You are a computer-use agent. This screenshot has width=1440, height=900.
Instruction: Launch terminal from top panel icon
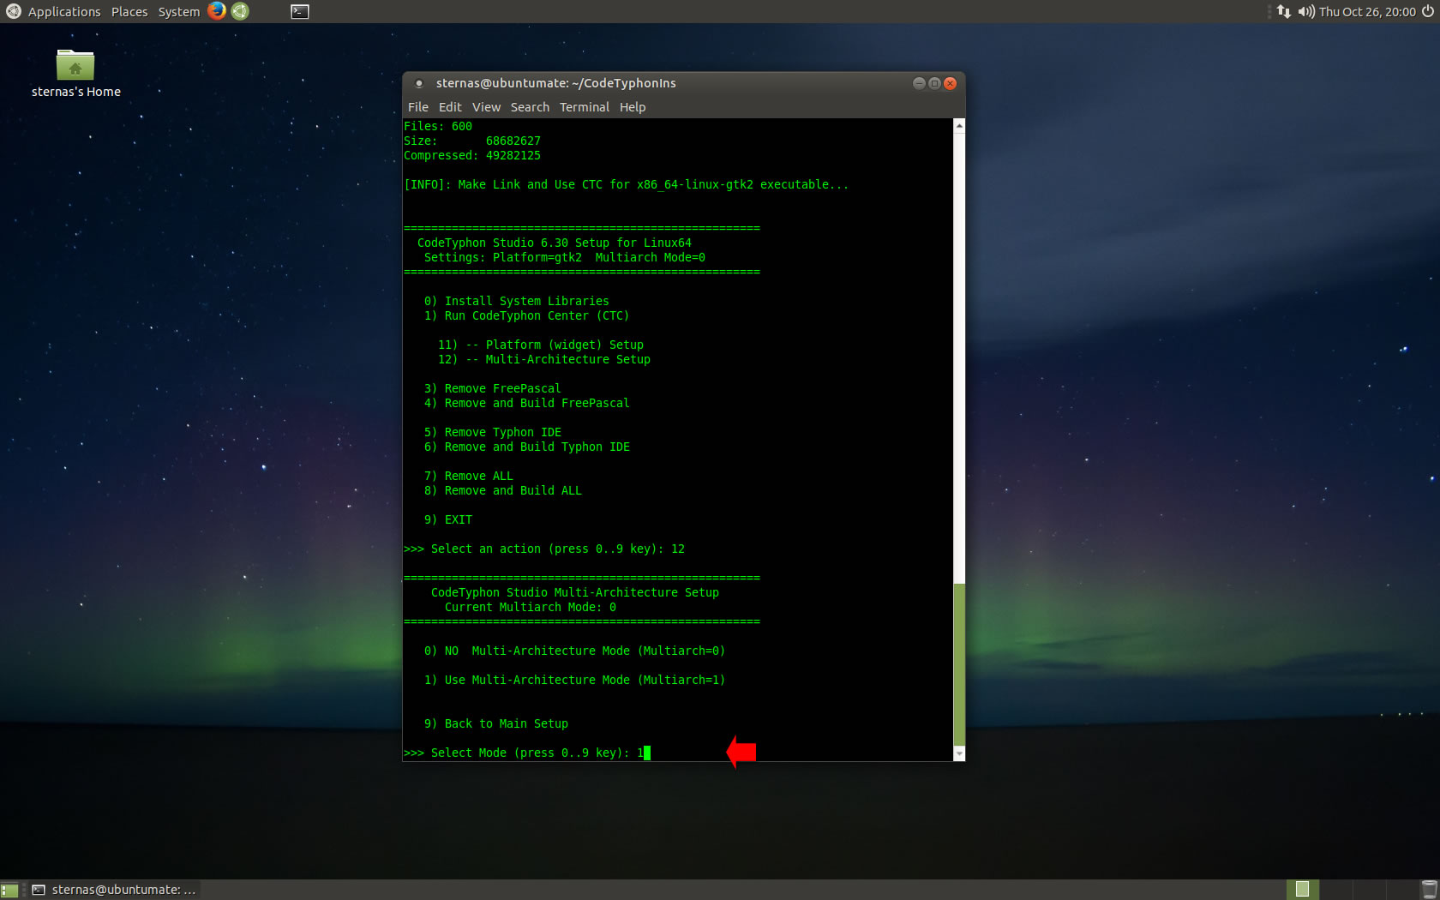299,11
